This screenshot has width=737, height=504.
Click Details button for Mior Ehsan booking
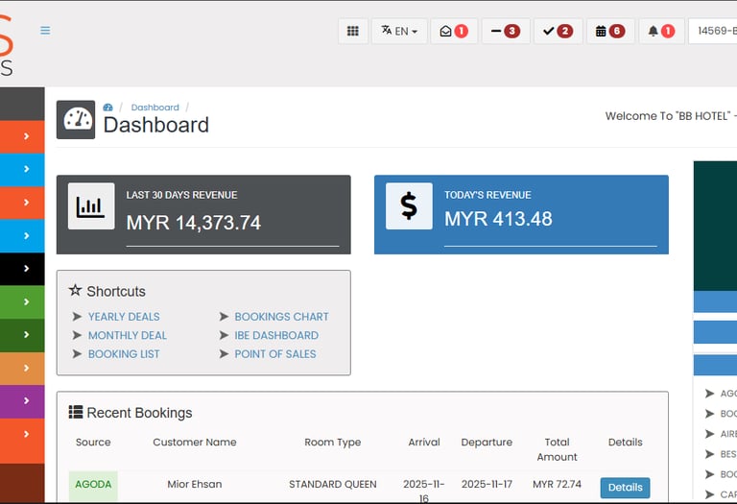(x=625, y=488)
